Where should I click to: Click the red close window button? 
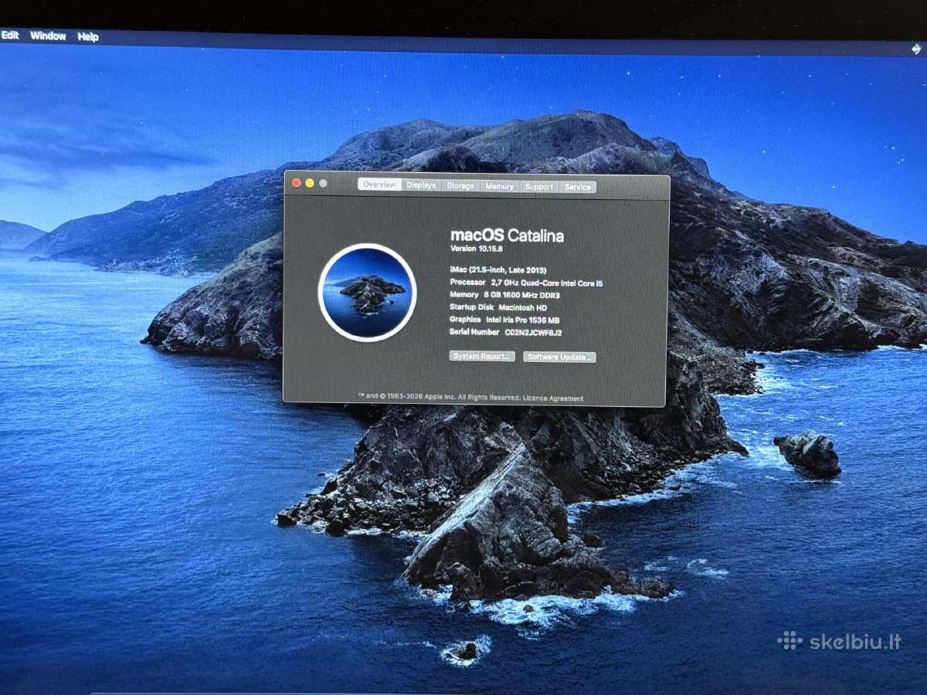296,182
